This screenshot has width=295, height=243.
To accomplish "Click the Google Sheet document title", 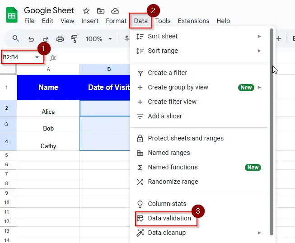I will [49, 10].
